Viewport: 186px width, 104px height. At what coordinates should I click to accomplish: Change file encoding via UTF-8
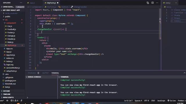pyautogui.click(x=146, y=101)
